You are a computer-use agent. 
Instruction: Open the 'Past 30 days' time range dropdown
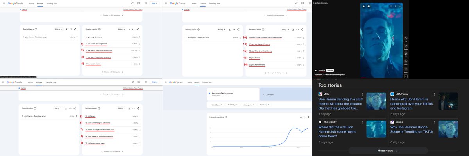click(232, 105)
